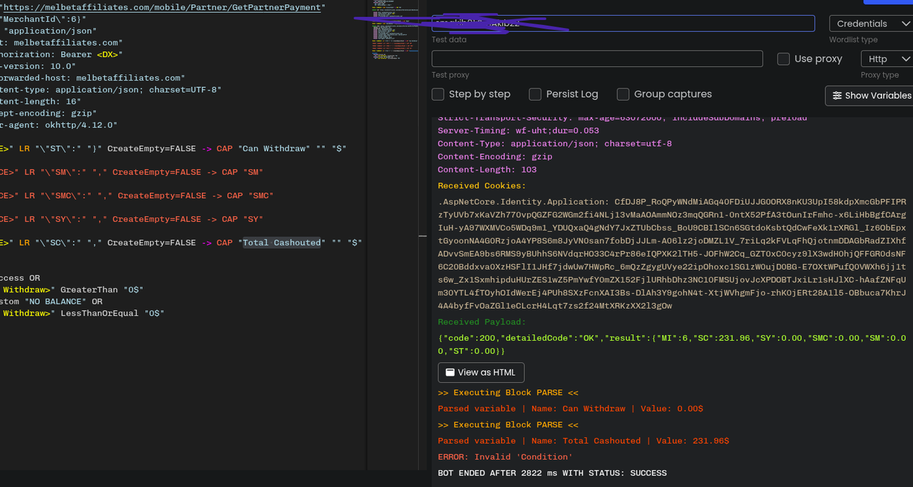Click the "ERROR: Invalid 'Condition'" log line
The image size is (913, 487).
click(x=505, y=456)
